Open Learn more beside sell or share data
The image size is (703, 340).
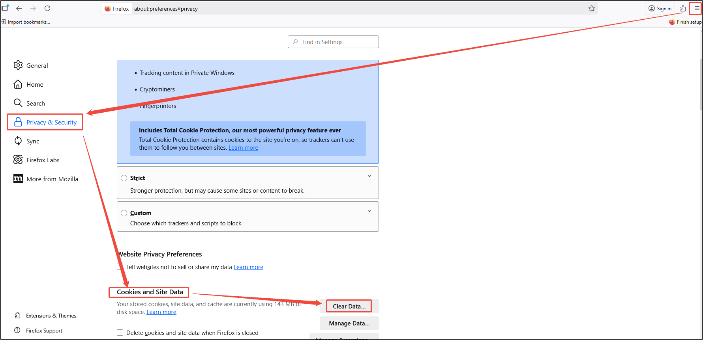point(248,267)
